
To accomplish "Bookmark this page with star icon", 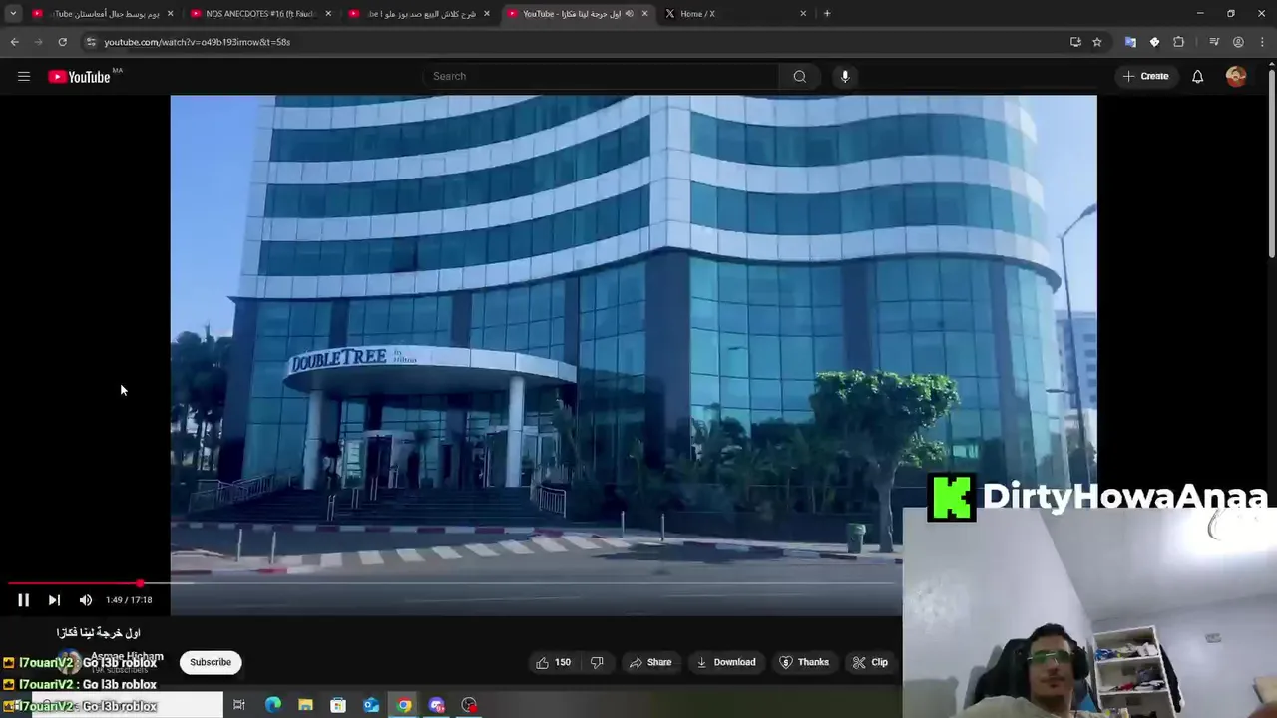I will pos(1097,42).
